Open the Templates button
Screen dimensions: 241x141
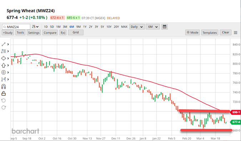point(210,32)
